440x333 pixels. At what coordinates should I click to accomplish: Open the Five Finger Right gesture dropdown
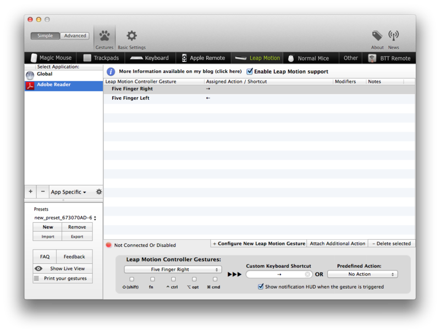[x=173, y=269]
